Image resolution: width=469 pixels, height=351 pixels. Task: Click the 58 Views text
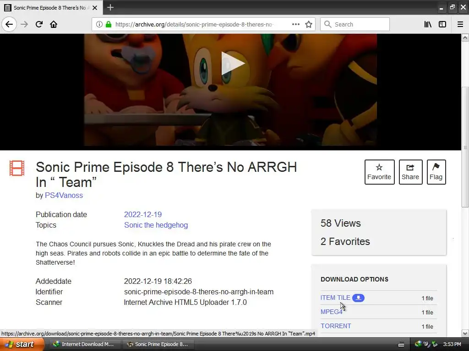[x=340, y=223]
